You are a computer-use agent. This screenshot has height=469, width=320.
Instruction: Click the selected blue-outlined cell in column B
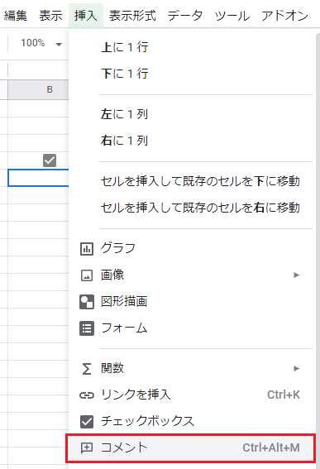(38, 178)
